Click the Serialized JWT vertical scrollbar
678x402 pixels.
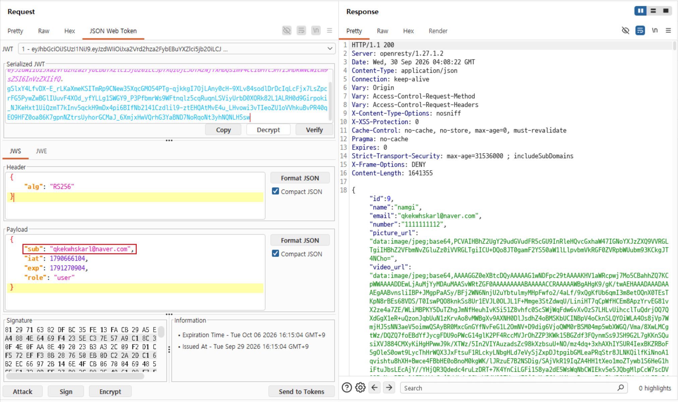coord(330,100)
